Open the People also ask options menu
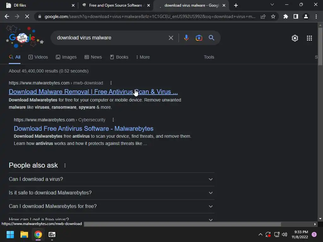 tap(65, 165)
